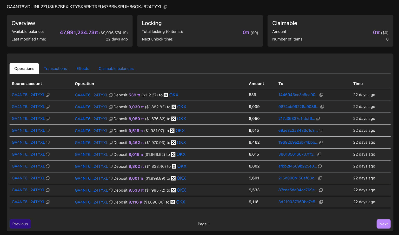399x235 pixels.
Task: Copy the source account address in the bottom row
Action: (x=48, y=202)
